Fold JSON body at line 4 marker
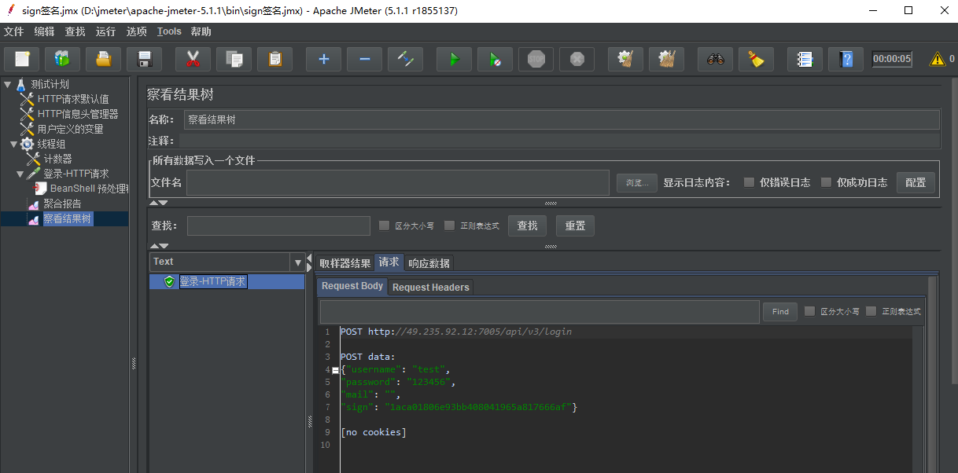The width and height of the screenshot is (958, 473). pos(336,370)
